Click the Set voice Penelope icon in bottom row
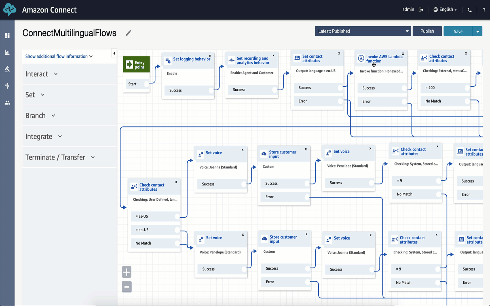Image resolution: width=490 pixels, height=306 pixels. coord(201,239)
